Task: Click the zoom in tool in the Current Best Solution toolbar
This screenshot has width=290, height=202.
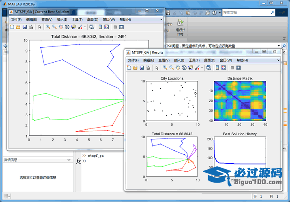Action: coord(48,27)
